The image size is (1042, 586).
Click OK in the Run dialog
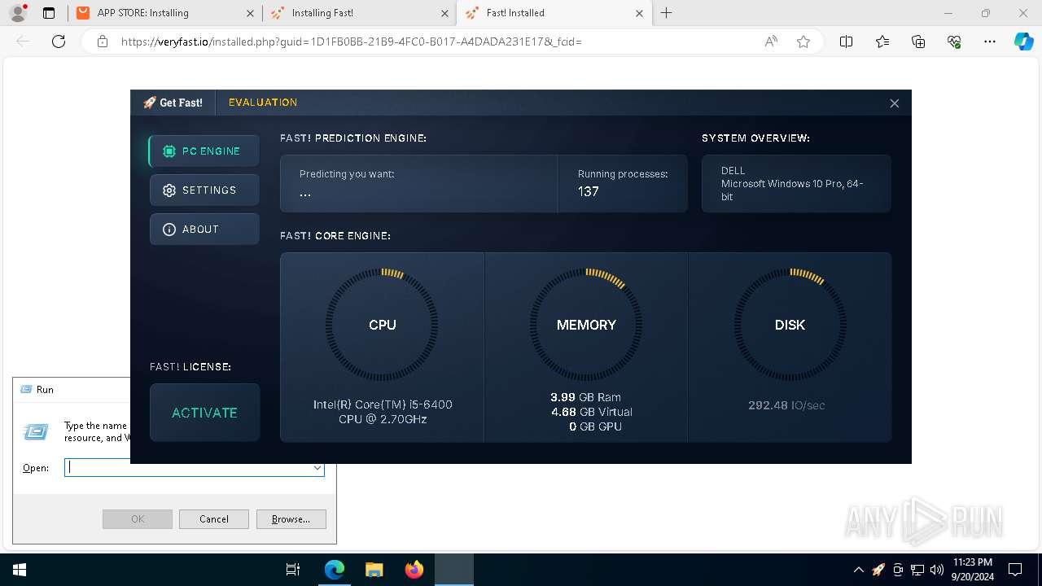coord(138,519)
